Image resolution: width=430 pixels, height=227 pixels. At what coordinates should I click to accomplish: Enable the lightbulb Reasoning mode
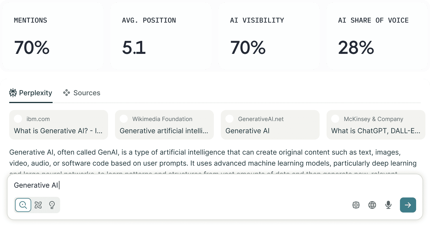[x=52, y=205]
